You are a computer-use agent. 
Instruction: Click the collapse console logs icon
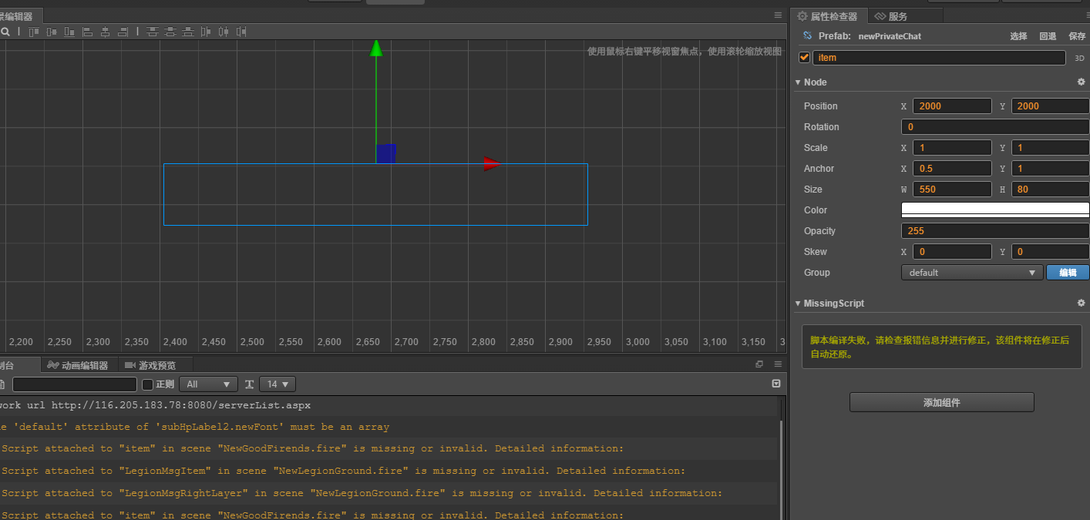tap(776, 384)
